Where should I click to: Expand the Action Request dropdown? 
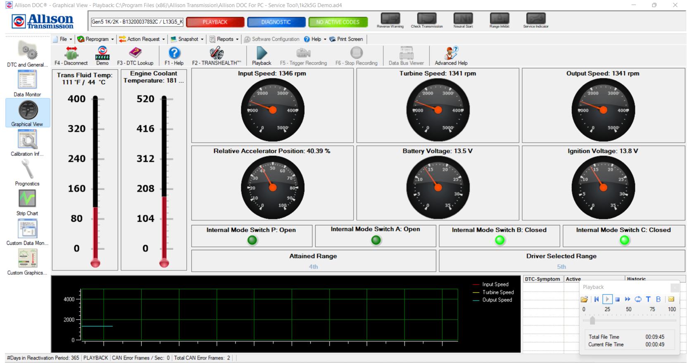(143, 39)
